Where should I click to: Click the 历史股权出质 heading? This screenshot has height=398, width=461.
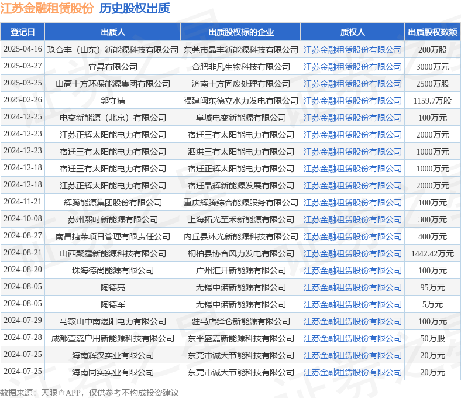coord(135,8)
